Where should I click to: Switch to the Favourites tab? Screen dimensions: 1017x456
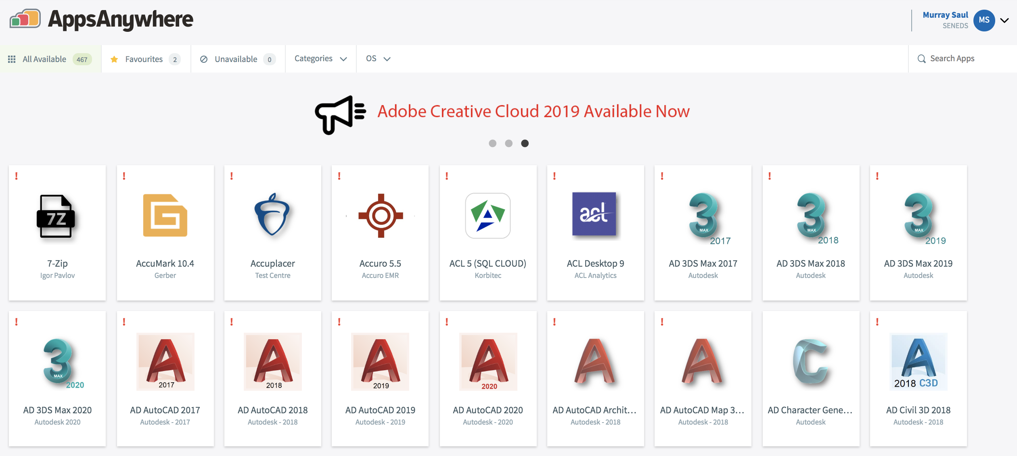click(144, 59)
